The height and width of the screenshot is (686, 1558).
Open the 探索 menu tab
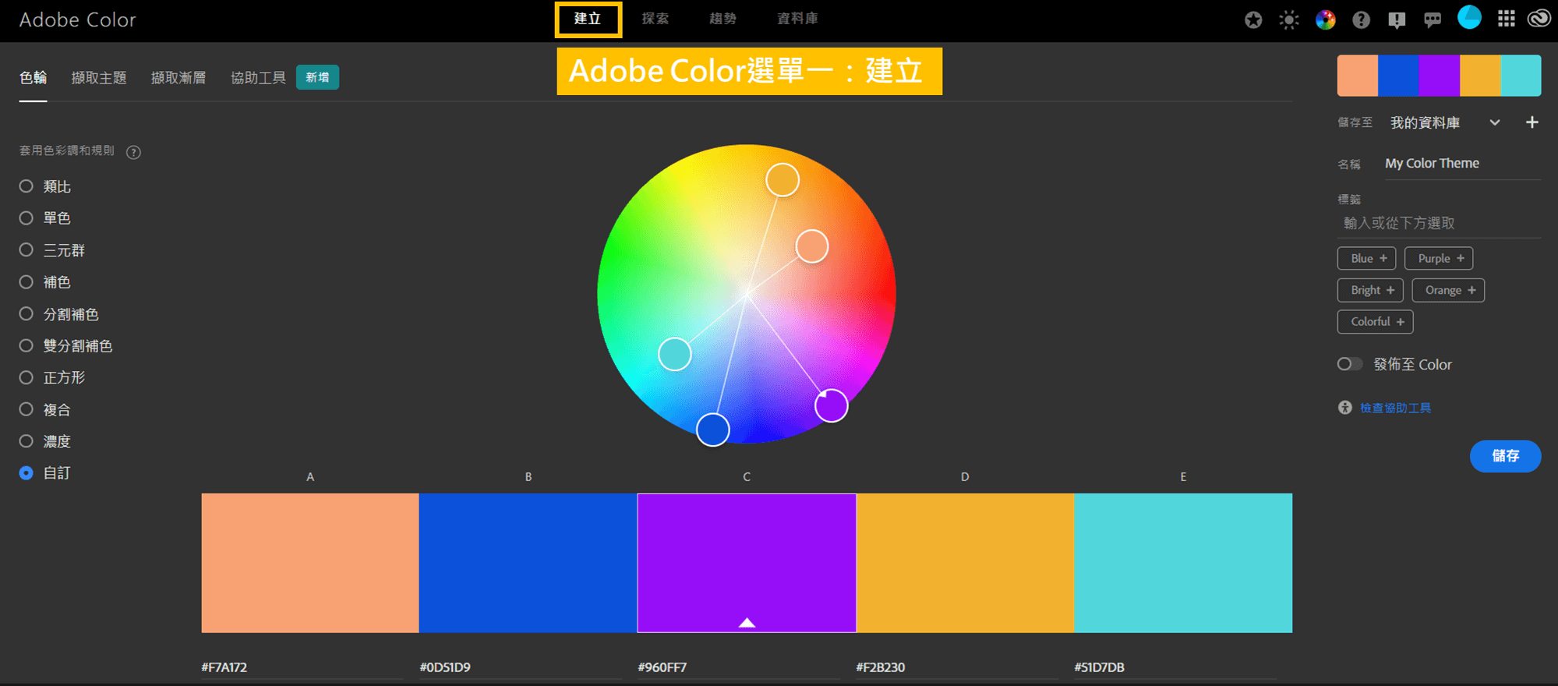pos(655,19)
